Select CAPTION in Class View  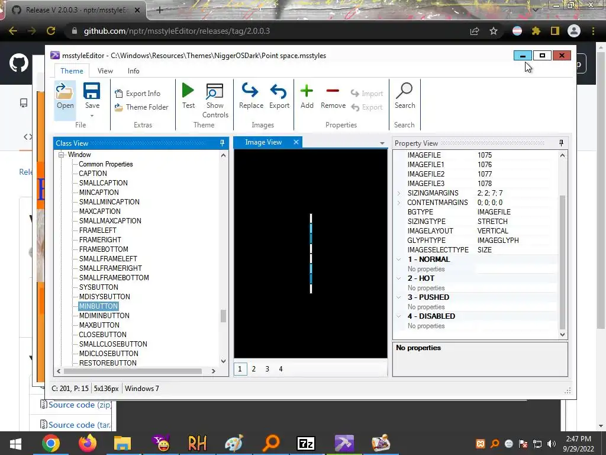coord(93,174)
